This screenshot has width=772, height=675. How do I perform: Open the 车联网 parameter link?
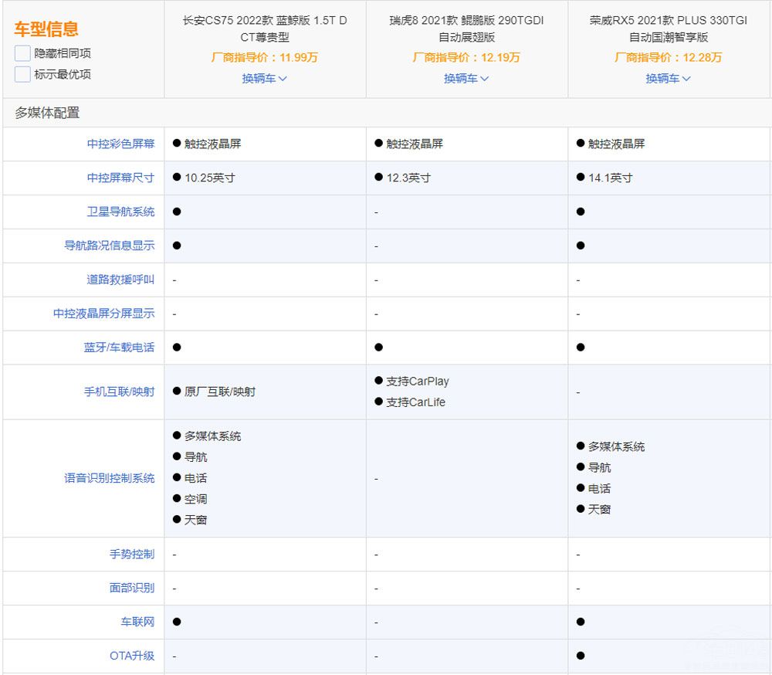(137, 622)
